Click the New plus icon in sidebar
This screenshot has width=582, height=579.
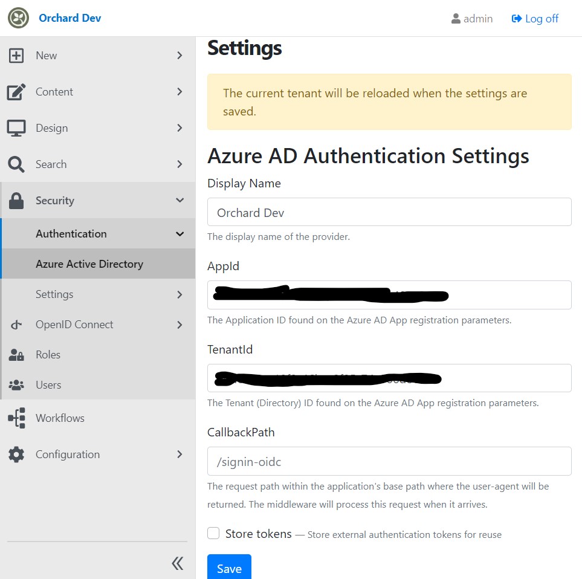click(x=16, y=56)
